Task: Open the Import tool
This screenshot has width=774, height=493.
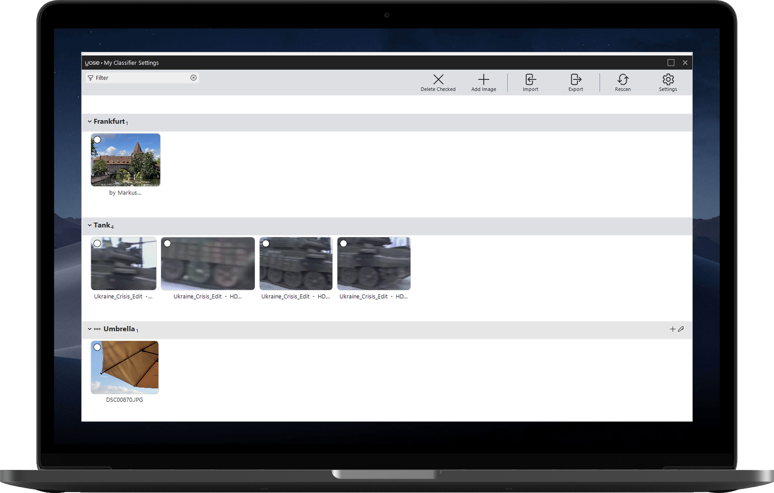Action: click(x=530, y=80)
